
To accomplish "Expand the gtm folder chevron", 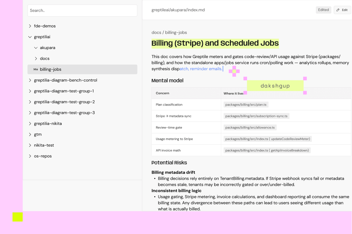I will [30, 135].
